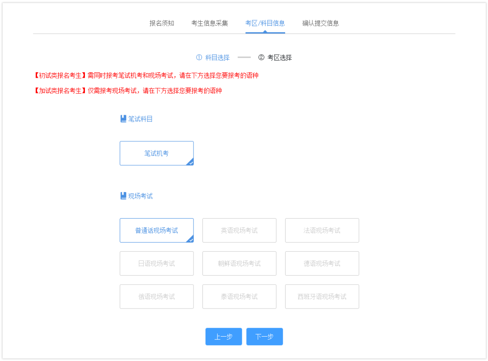Image resolution: width=488 pixels, height=361 pixels.
Task: Click the 笔试科目 section heading
Action: coord(141,119)
